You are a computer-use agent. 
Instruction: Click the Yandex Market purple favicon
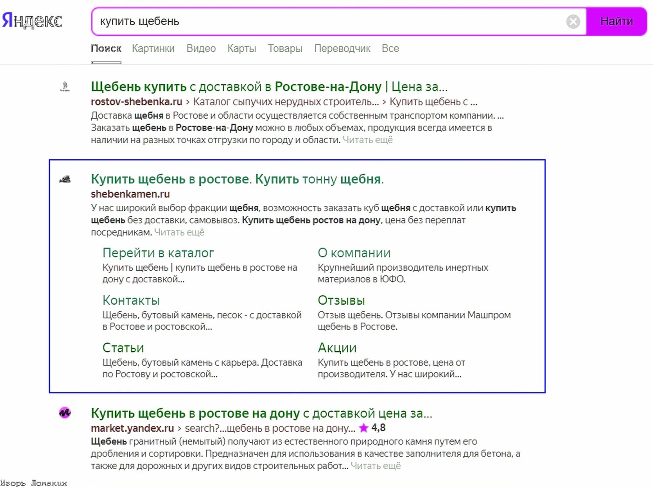click(65, 412)
